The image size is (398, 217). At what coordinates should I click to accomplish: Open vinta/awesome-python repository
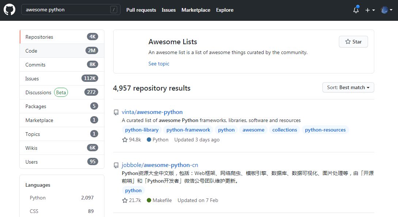click(x=152, y=112)
